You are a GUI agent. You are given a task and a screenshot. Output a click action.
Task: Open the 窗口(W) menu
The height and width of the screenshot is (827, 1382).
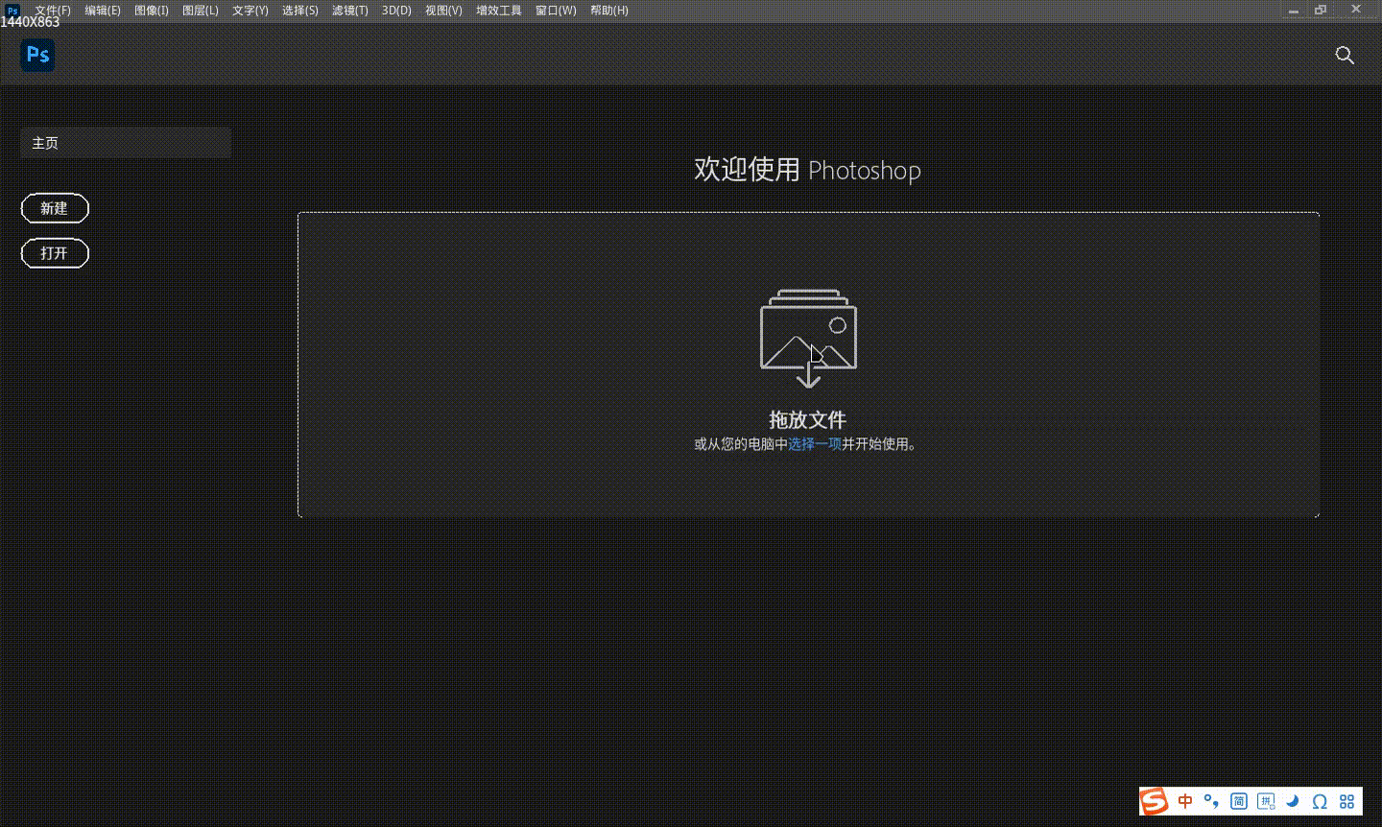(556, 11)
